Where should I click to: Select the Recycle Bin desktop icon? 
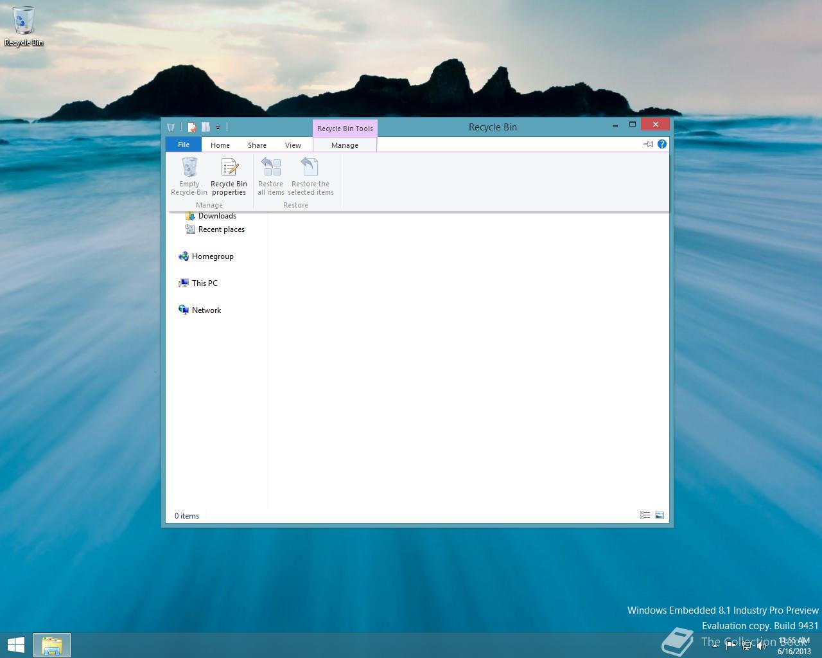pyautogui.click(x=24, y=27)
